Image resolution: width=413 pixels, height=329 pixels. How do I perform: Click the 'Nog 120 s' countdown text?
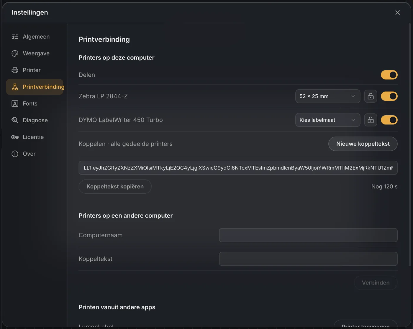tap(384, 187)
